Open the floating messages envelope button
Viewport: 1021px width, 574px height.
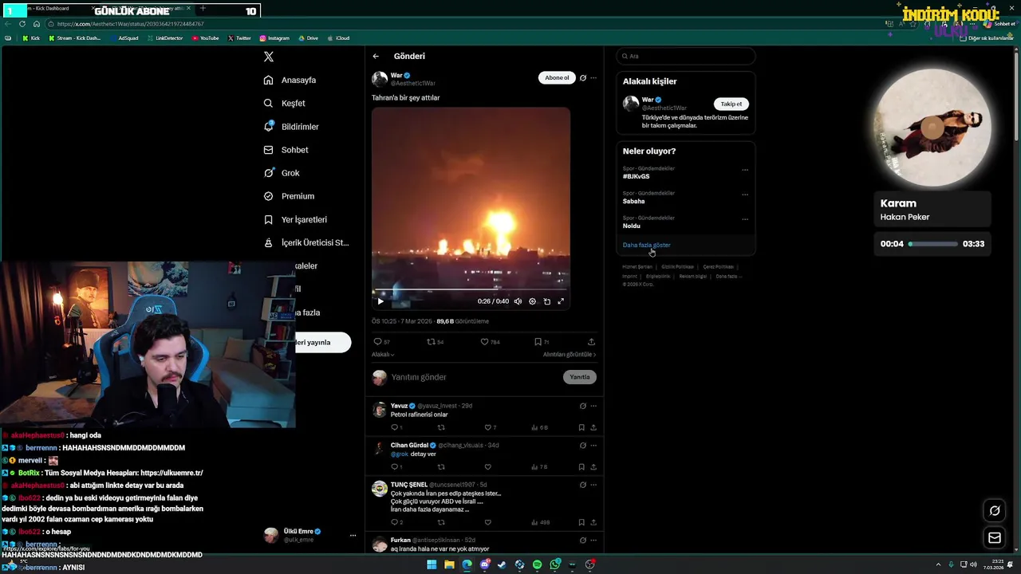tap(995, 538)
